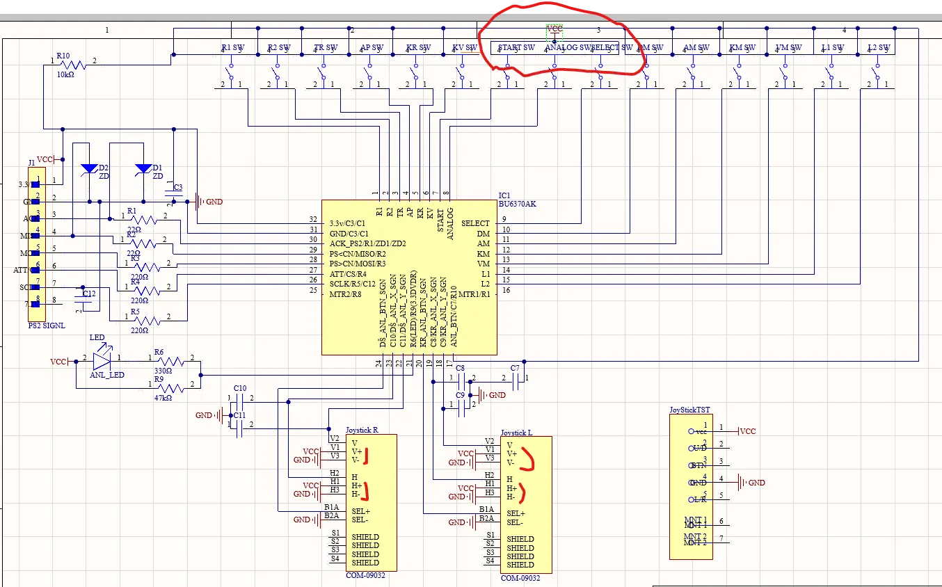Click the GND port on JoyStickTST pin 4
This screenshot has width=942, height=587.
(751, 483)
